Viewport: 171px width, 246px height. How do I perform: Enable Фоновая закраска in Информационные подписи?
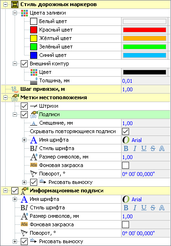point(125,225)
